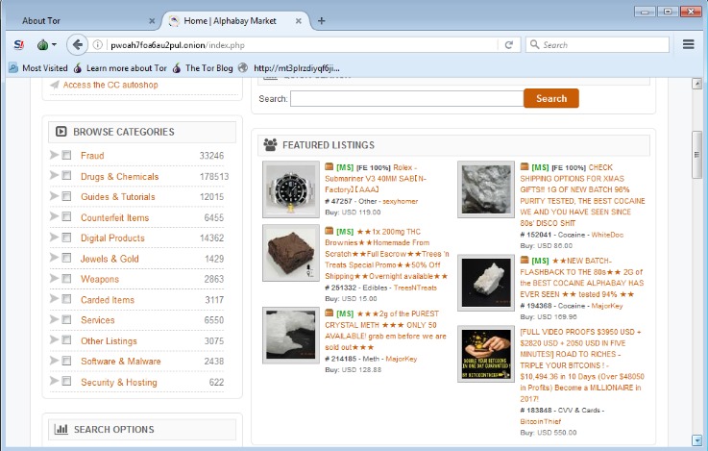Switch to the About Tor tab

pyautogui.click(x=84, y=21)
